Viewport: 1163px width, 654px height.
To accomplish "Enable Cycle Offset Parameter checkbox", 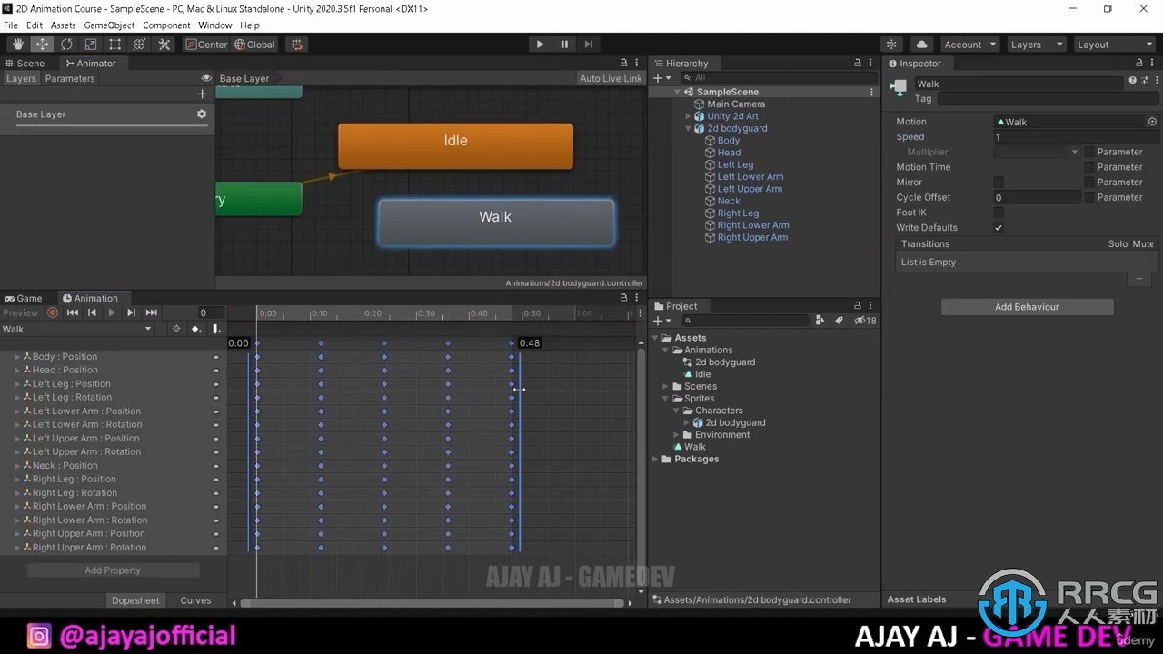I will coord(1089,197).
